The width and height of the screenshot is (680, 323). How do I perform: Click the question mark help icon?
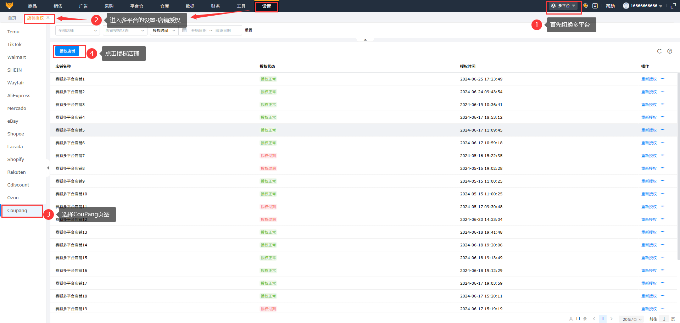tap(669, 51)
